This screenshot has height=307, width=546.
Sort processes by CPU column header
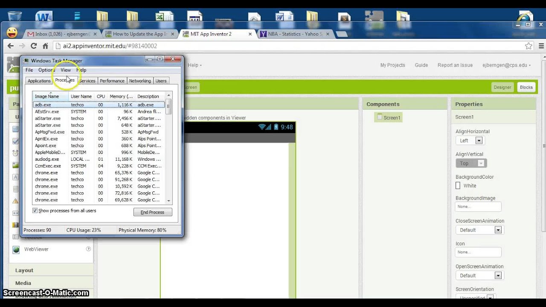[x=101, y=96]
